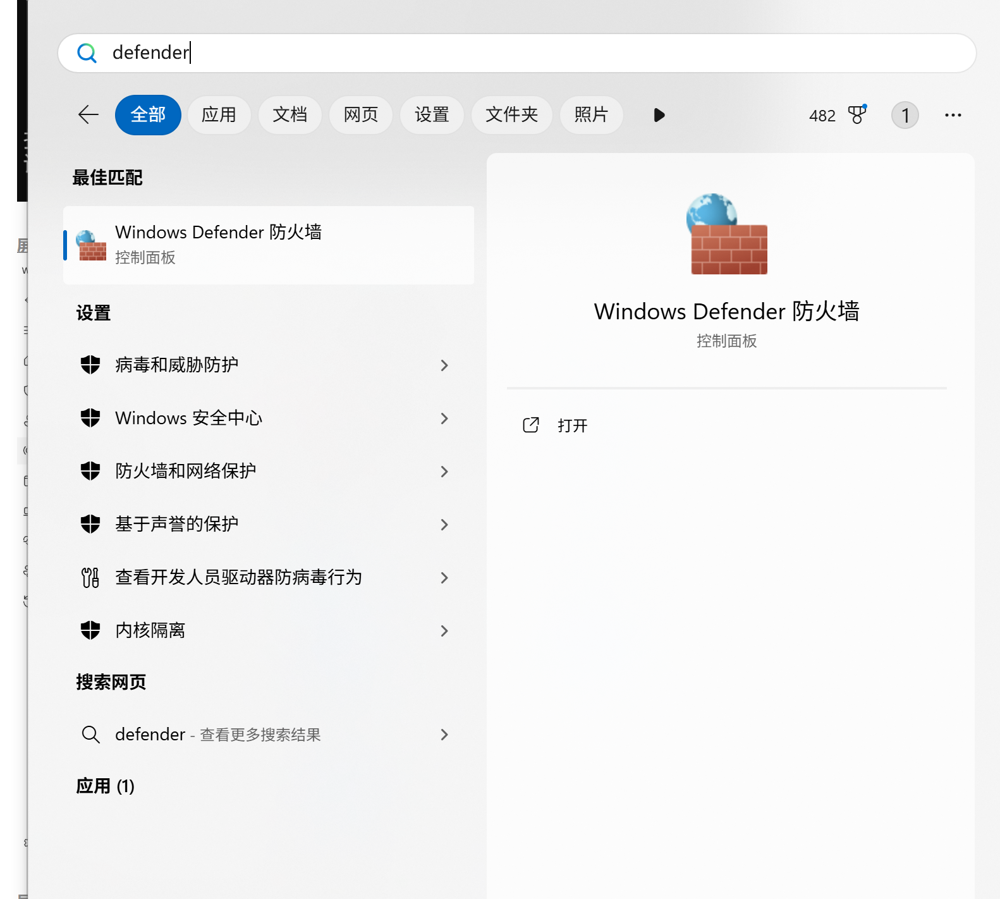Click Windows Defender 防火墙 title in preview pane
1000x899 pixels.
pos(727,312)
